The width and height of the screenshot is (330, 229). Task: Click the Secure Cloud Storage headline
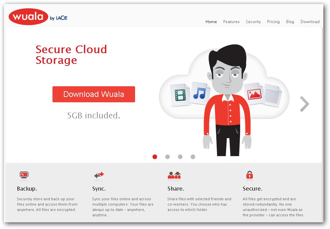click(71, 55)
